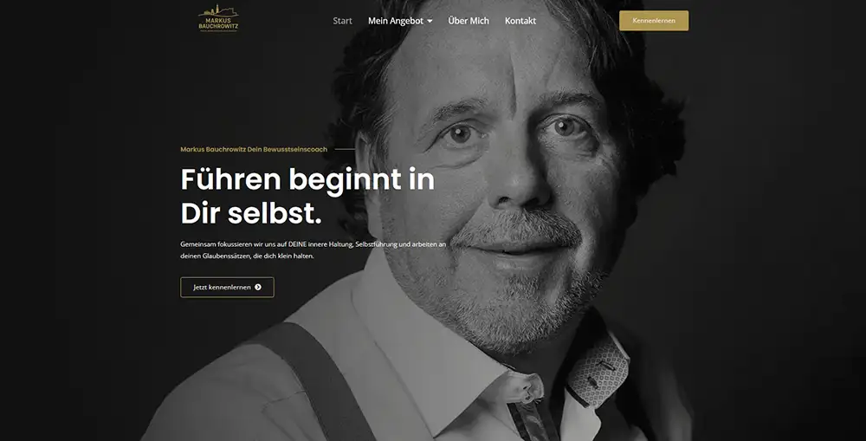The width and height of the screenshot is (866, 441).
Task: Click the MARKUS BAUCHROWITZ text in the logo
Action: pyautogui.click(x=219, y=23)
